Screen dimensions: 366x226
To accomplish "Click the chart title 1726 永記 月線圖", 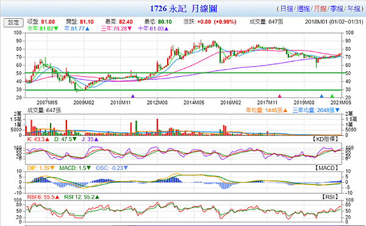I will (x=184, y=9).
